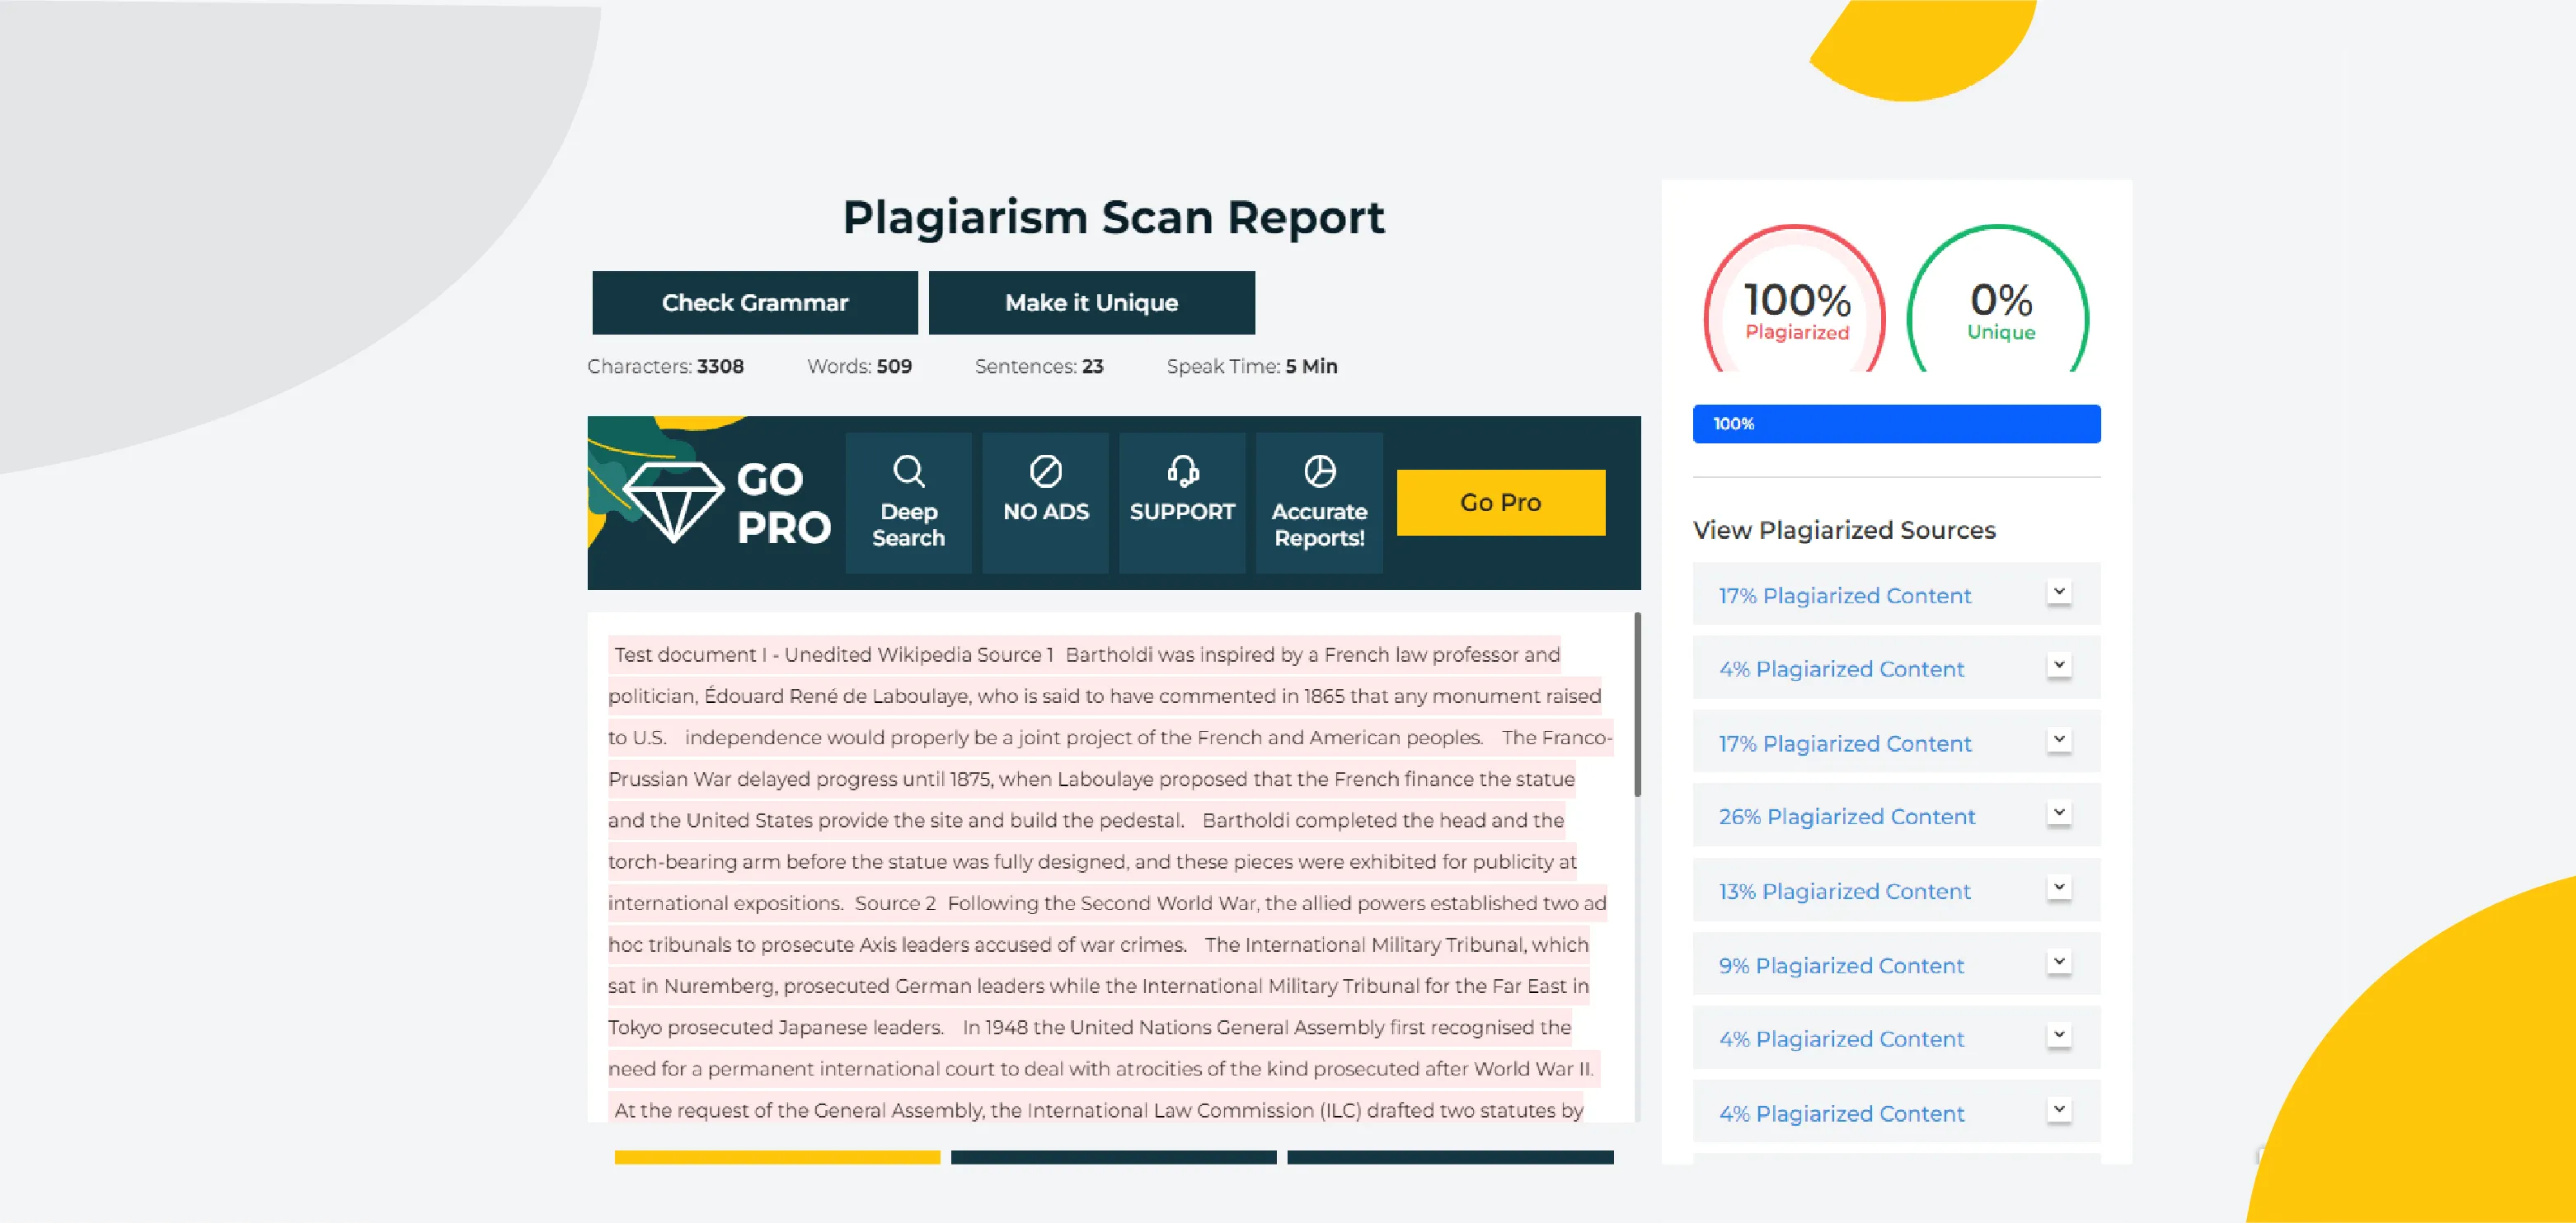Open chevron of third 4% Plagiarized Content row
This screenshot has height=1223, width=2576.
[x=2059, y=1110]
